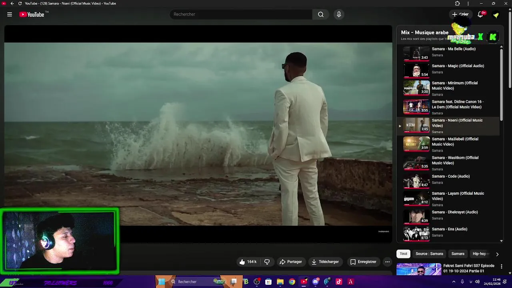Open the YouTube hamburger guide menu
This screenshot has height=288, width=512.
pyautogui.click(x=10, y=14)
